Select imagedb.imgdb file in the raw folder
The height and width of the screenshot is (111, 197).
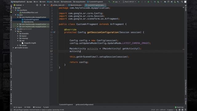pos(30,43)
